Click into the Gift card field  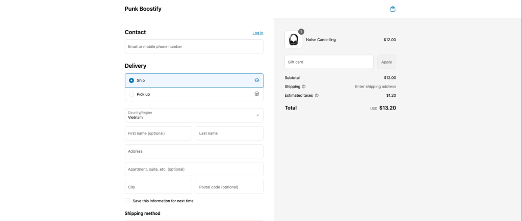tap(329, 62)
